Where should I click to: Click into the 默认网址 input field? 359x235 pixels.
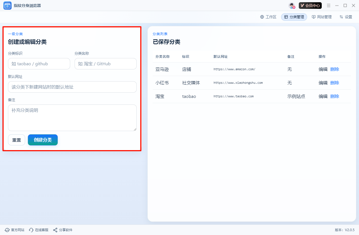click(72, 87)
